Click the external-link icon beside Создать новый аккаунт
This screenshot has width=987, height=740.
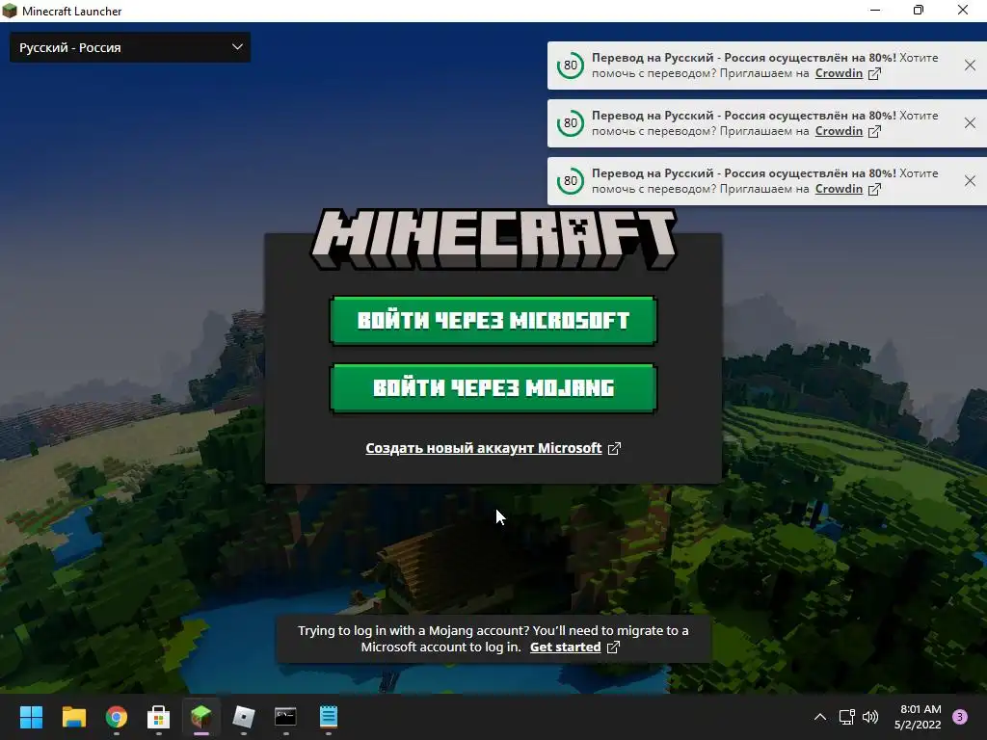tap(614, 448)
